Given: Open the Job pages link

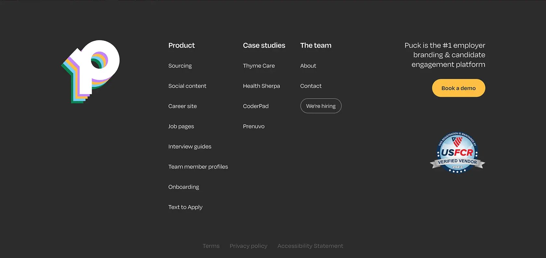Looking at the screenshot, I should click(181, 127).
